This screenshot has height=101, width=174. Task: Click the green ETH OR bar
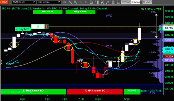[x=132, y=92]
